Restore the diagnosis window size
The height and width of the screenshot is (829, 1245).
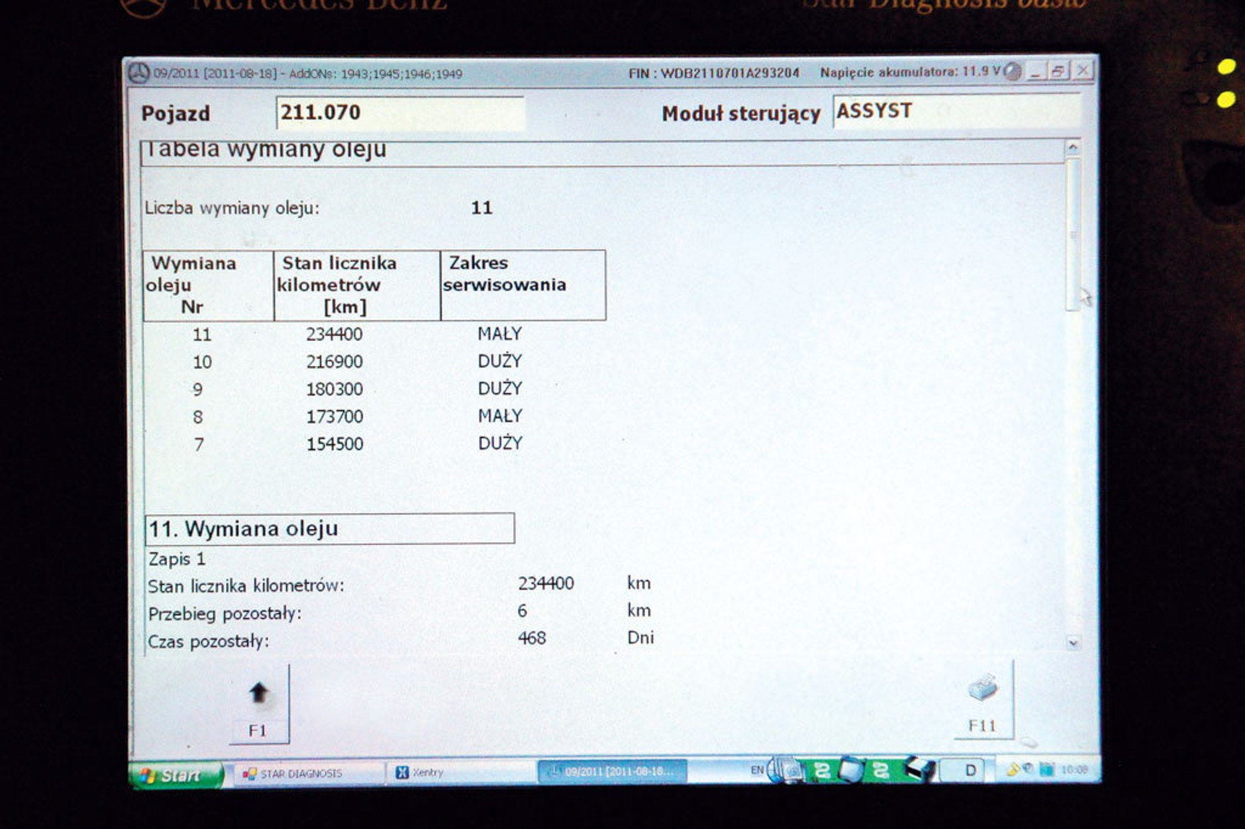[x=1058, y=71]
